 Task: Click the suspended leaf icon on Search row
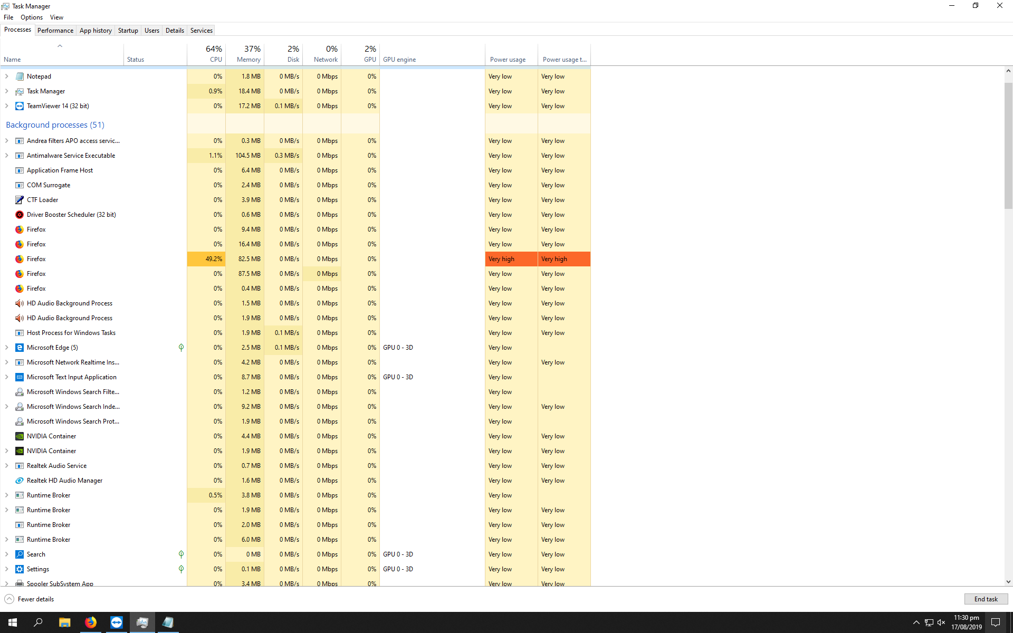tap(181, 554)
